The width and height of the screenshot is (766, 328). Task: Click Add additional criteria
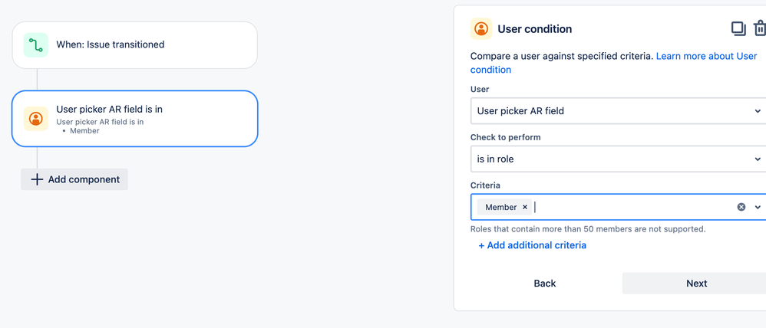pyautogui.click(x=532, y=245)
